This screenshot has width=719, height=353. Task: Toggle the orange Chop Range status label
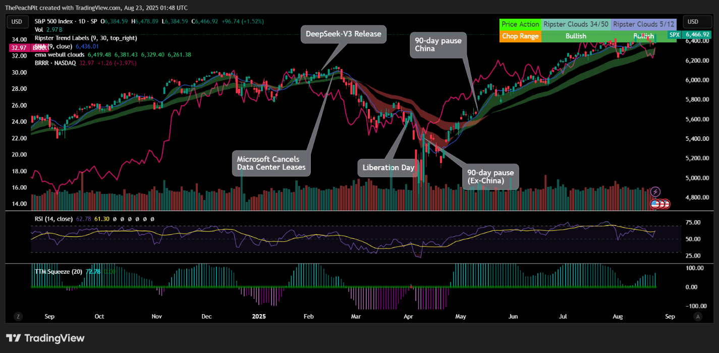coord(520,36)
